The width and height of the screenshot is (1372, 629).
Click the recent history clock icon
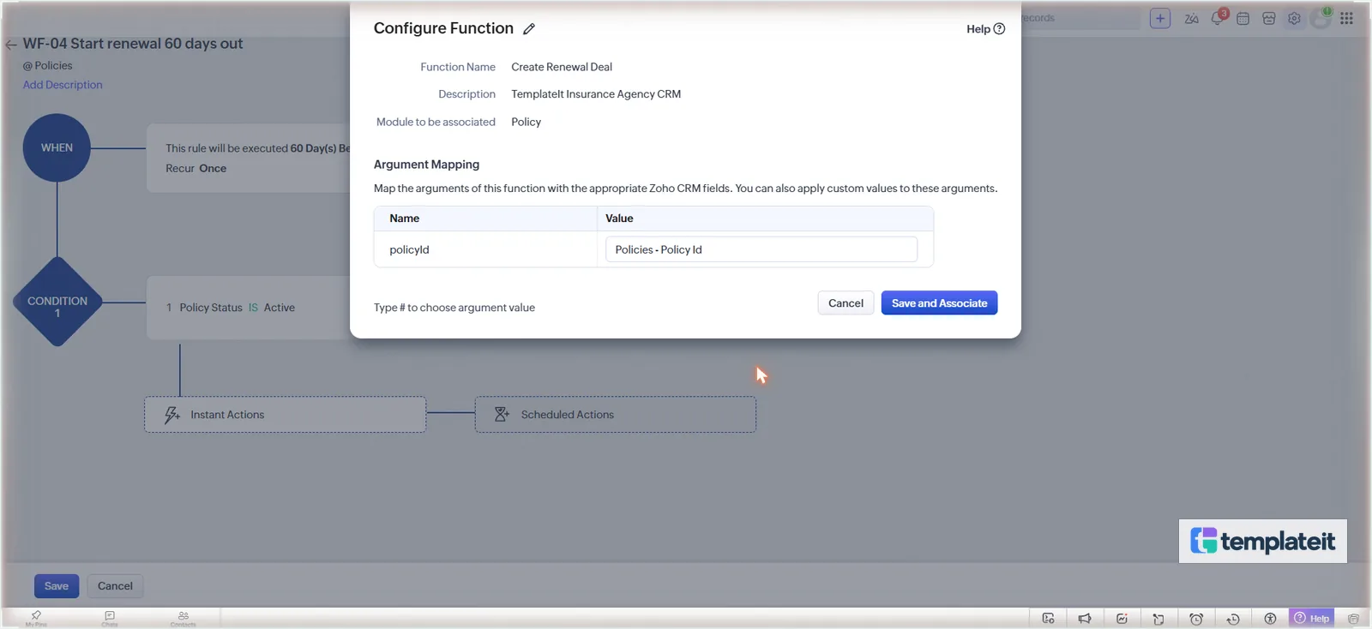click(1233, 619)
